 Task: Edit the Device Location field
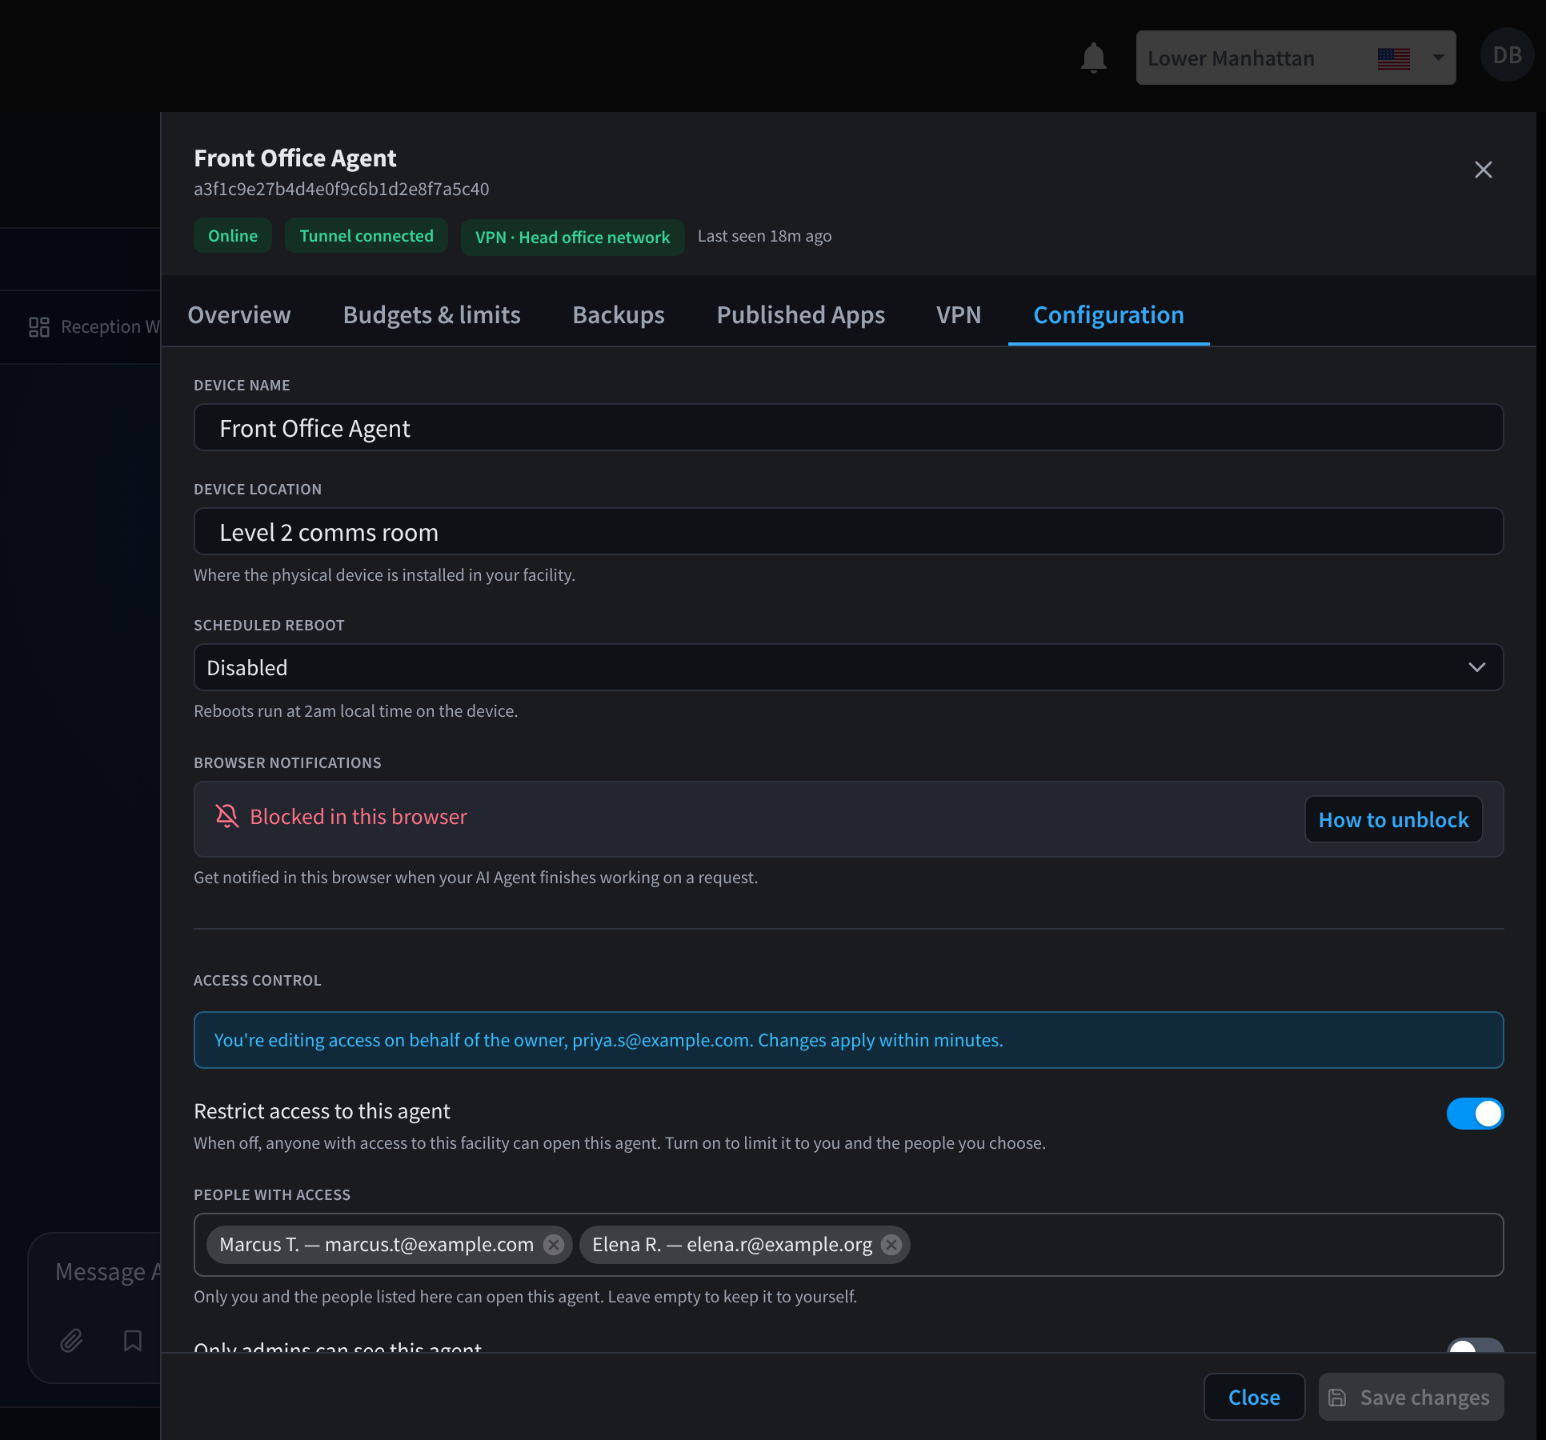coord(848,532)
